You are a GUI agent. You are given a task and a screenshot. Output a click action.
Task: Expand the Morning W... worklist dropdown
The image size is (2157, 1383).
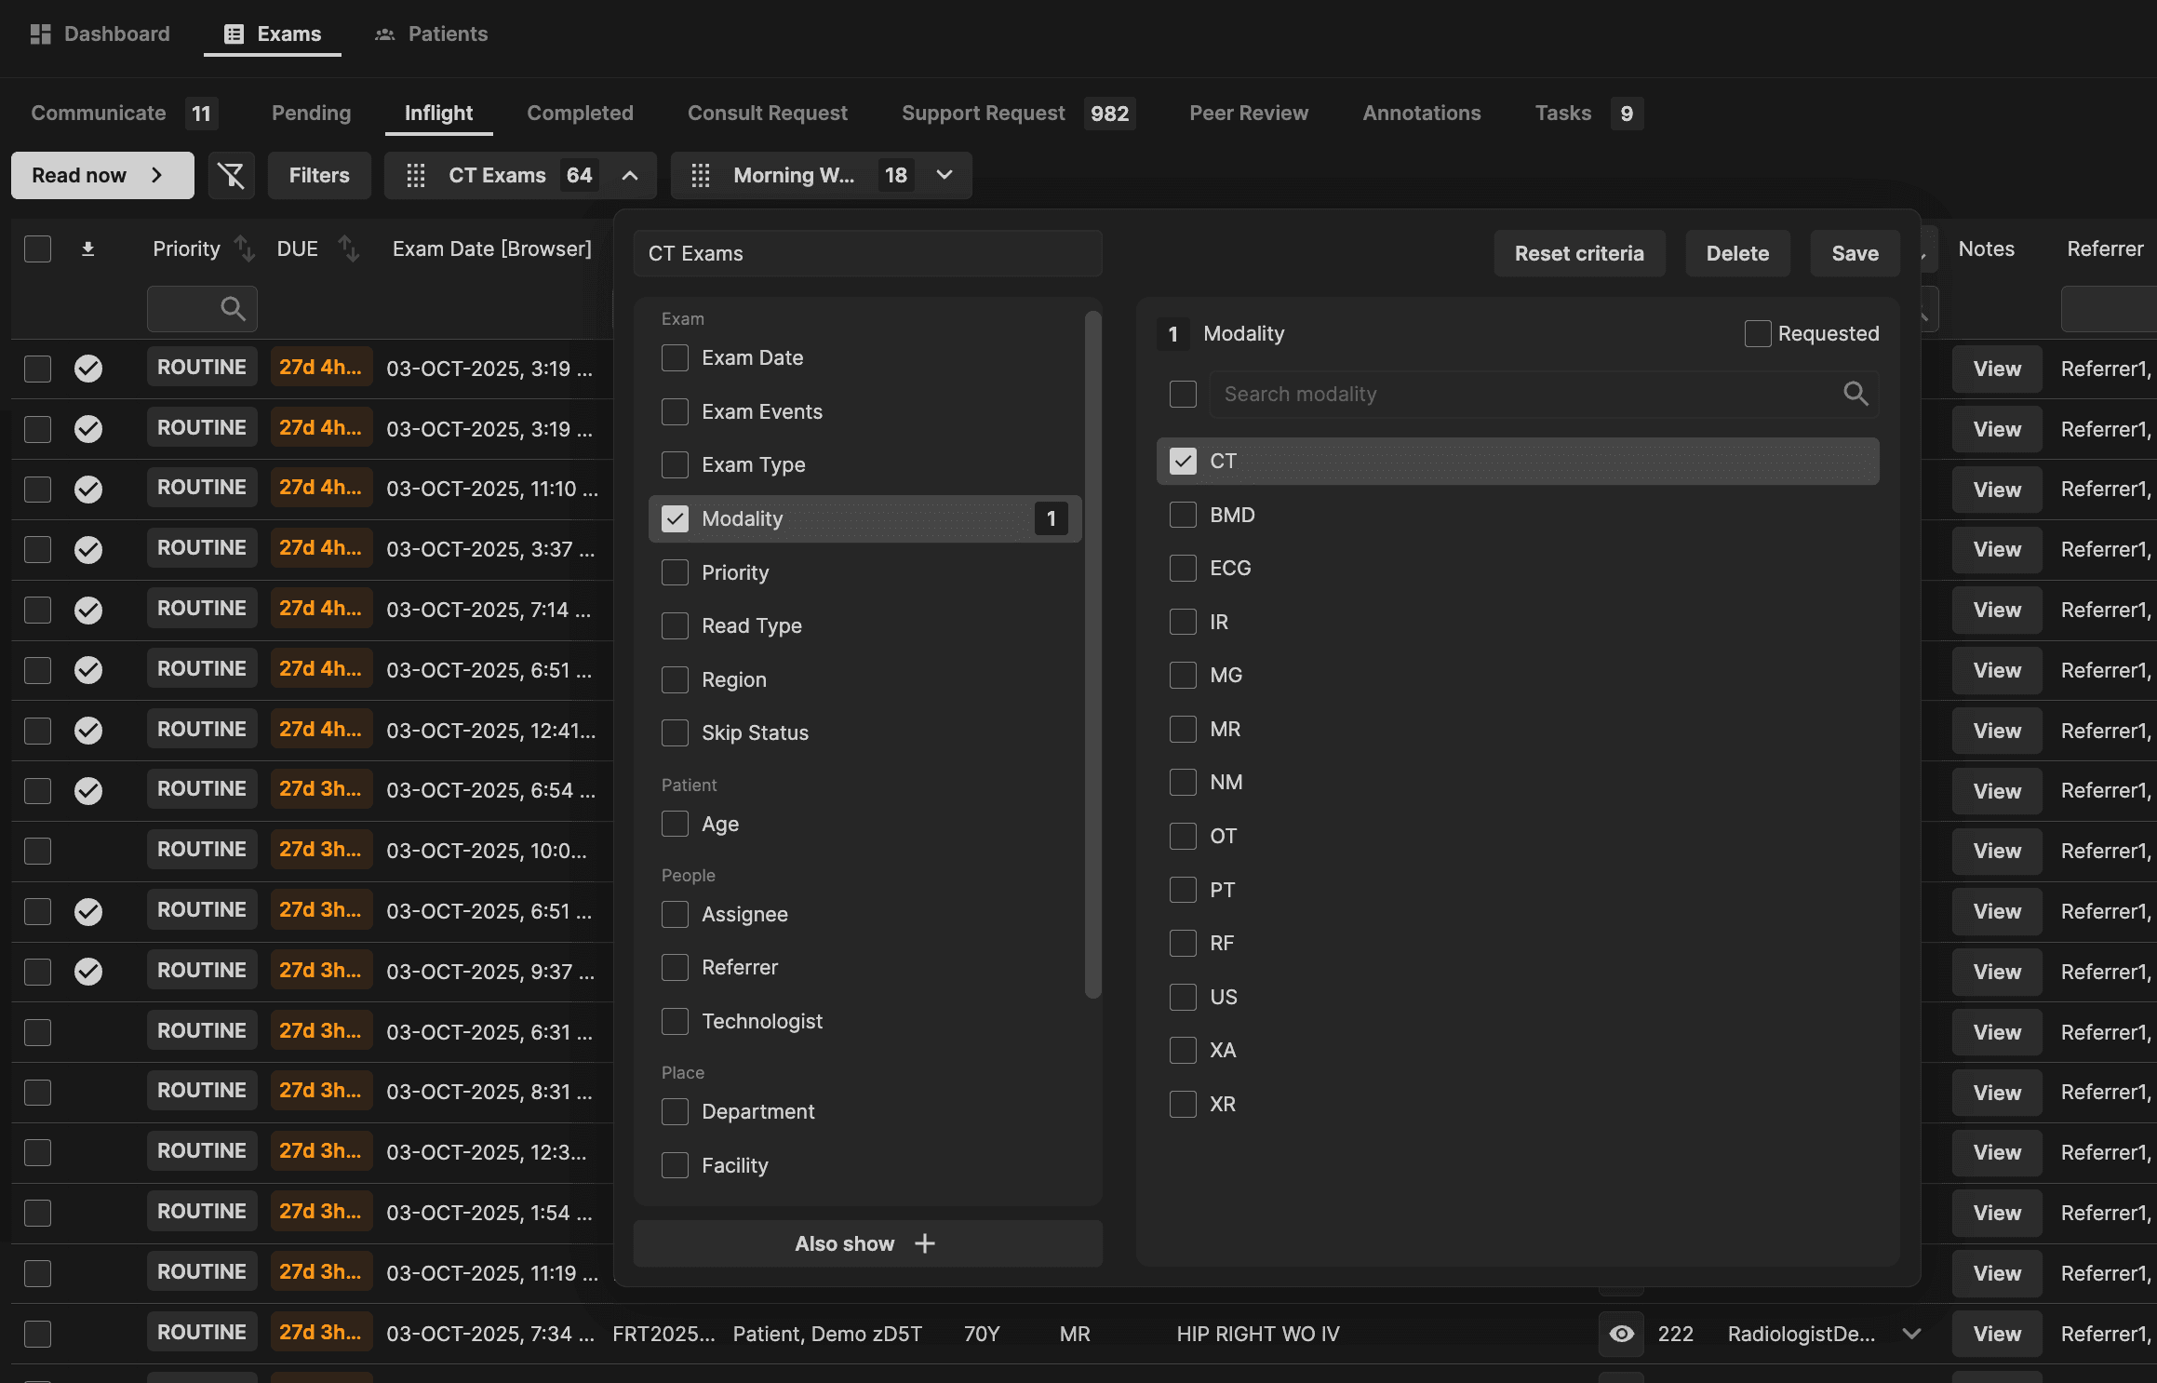click(x=945, y=175)
